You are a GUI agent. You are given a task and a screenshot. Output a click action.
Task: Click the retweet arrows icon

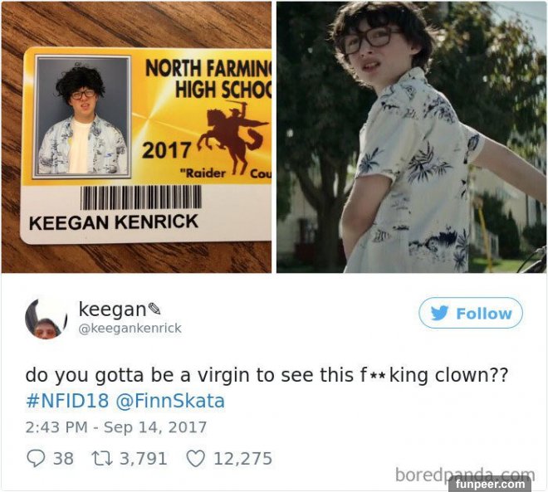click(x=101, y=459)
